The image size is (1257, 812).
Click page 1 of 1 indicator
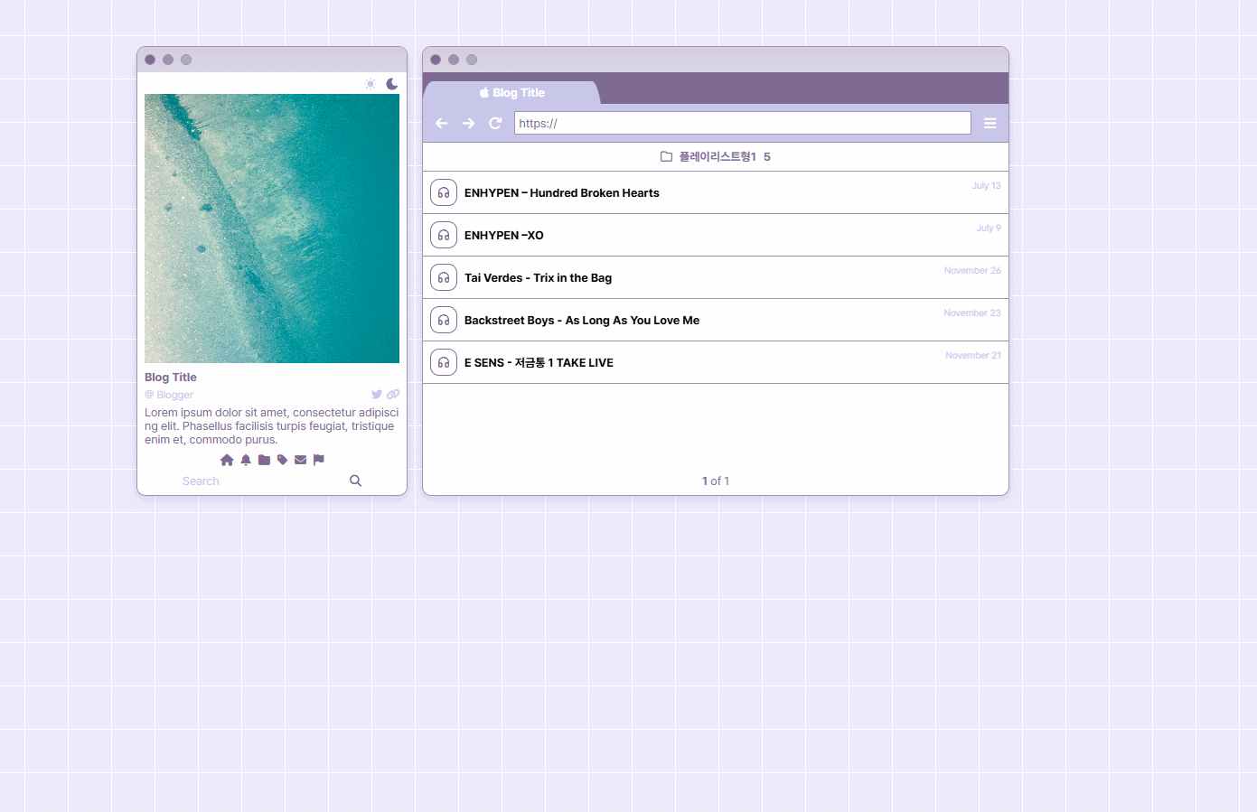pos(716,481)
